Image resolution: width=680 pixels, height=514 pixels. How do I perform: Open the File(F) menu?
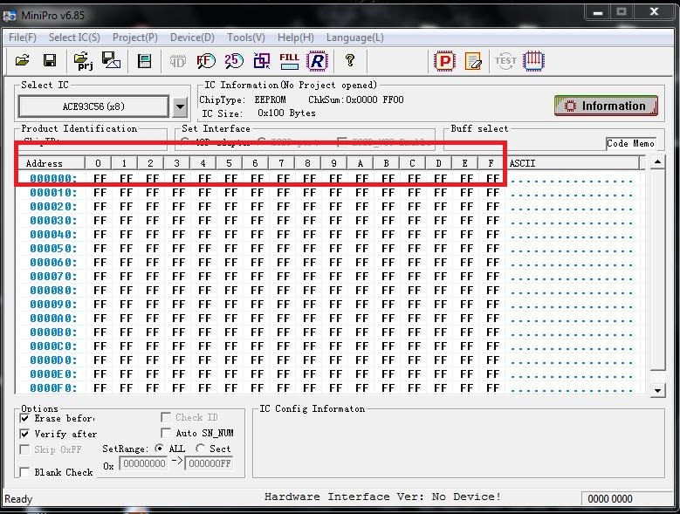(x=23, y=38)
